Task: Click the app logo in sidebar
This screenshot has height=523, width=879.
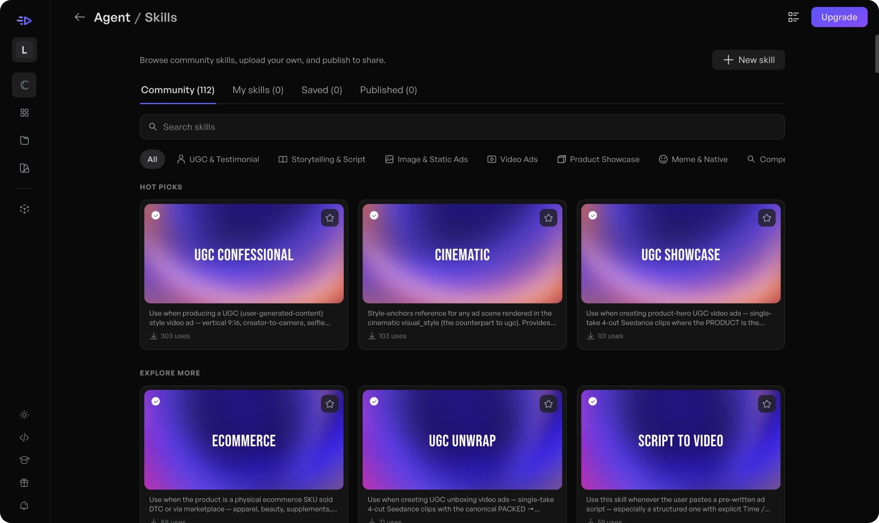Action: point(24,20)
